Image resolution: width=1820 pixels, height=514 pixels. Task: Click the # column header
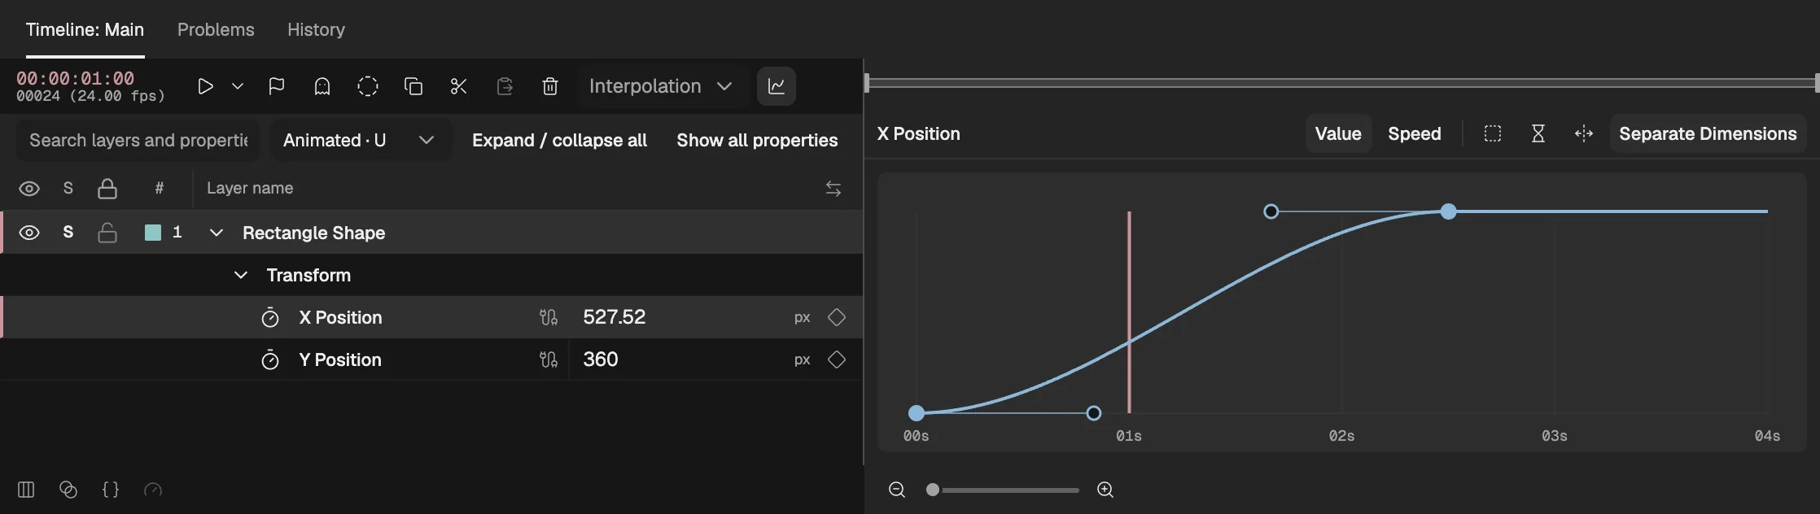click(160, 189)
